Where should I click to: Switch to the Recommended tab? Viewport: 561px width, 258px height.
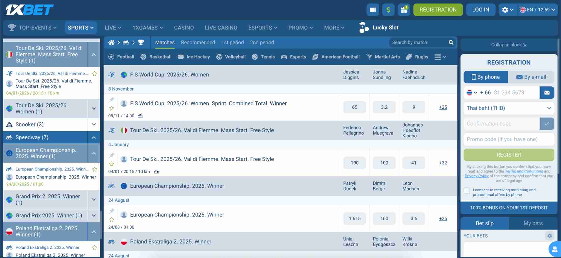[198, 42]
